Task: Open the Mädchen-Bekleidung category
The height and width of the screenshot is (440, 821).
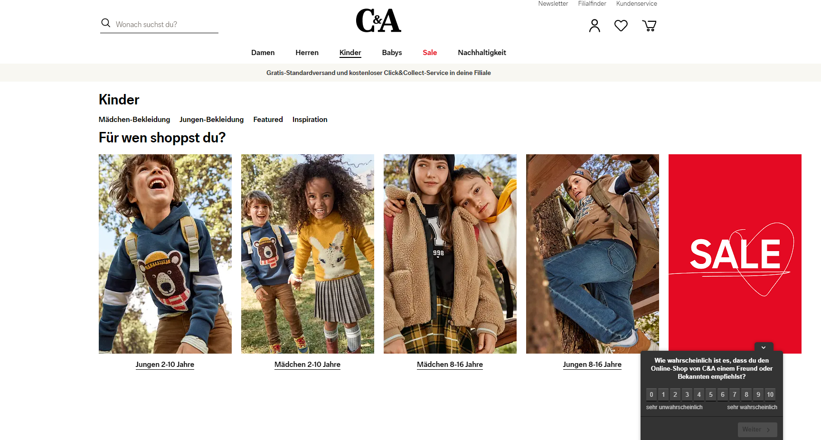Action: pyautogui.click(x=134, y=120)
